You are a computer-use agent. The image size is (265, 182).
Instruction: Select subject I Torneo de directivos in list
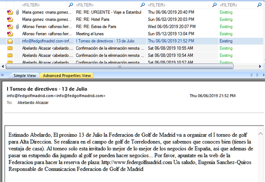tap(105, 41)
